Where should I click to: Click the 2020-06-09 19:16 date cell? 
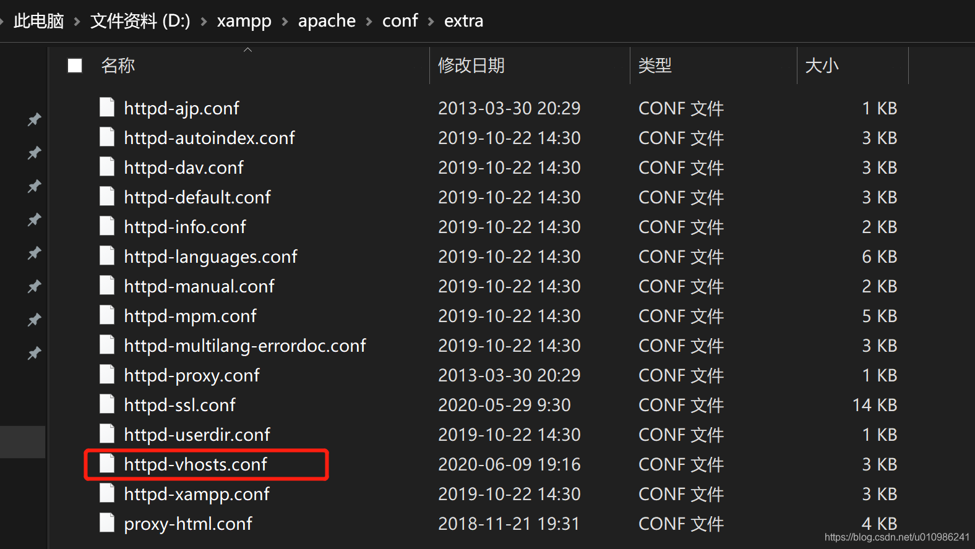pos(509,464)
